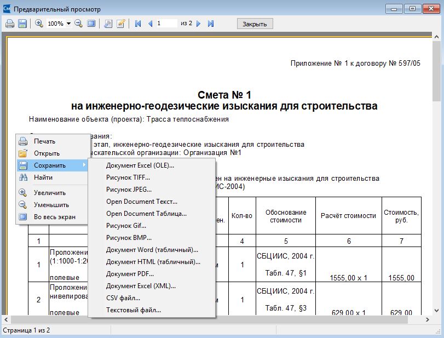Viewport: 444px width, 338px height.
Task: Click the zoom in magnifier toolbar icon
Action: (39, 24)
